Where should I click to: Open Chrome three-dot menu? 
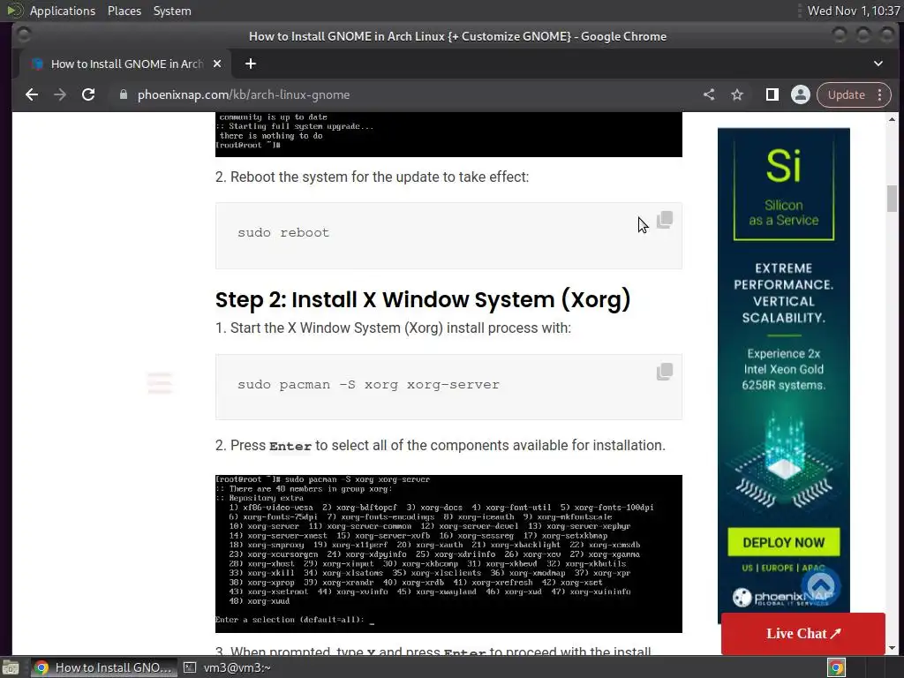click(880, 94)
